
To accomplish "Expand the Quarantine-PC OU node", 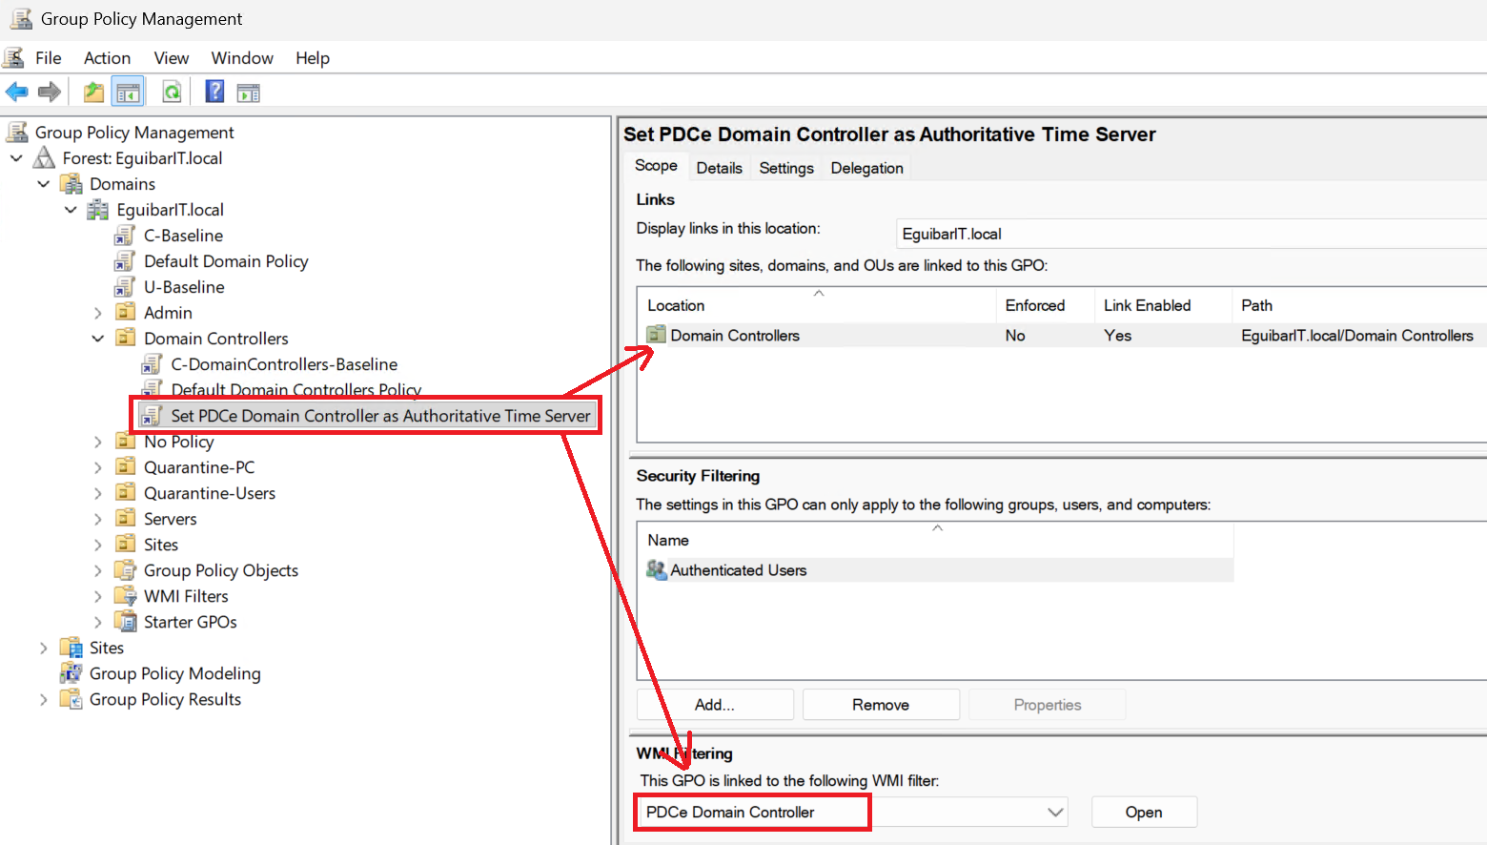I will [x=98, y=467].
